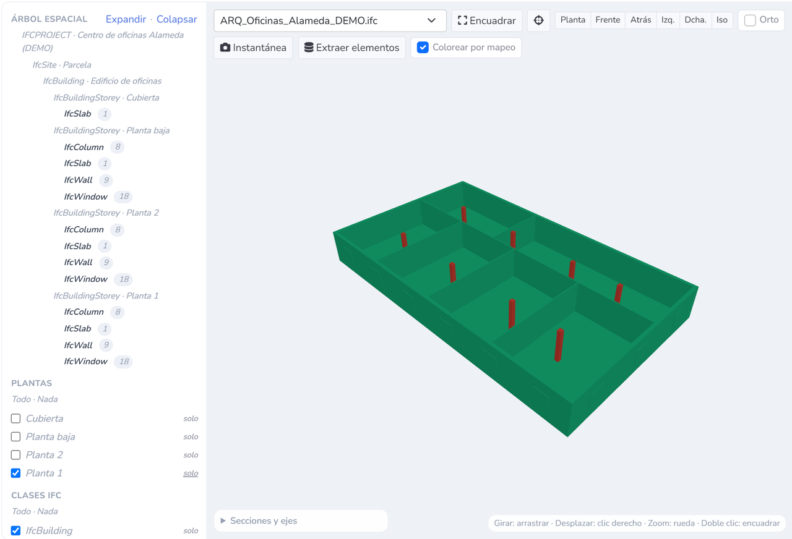This screenshot has height=539, width=792.
Task: Select the IFCPROJECT Centro de oficinas Alameda node
Action: coord(103,41)
